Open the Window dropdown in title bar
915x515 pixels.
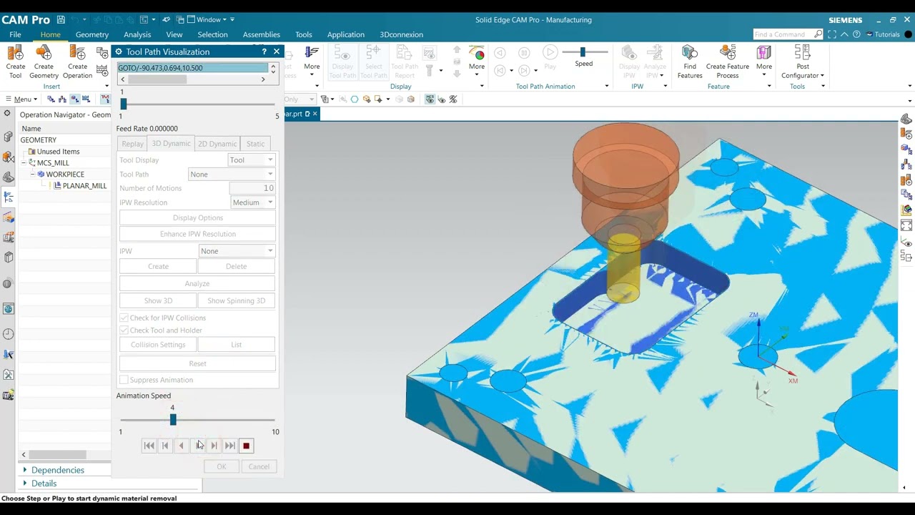(x=212, y=19)
